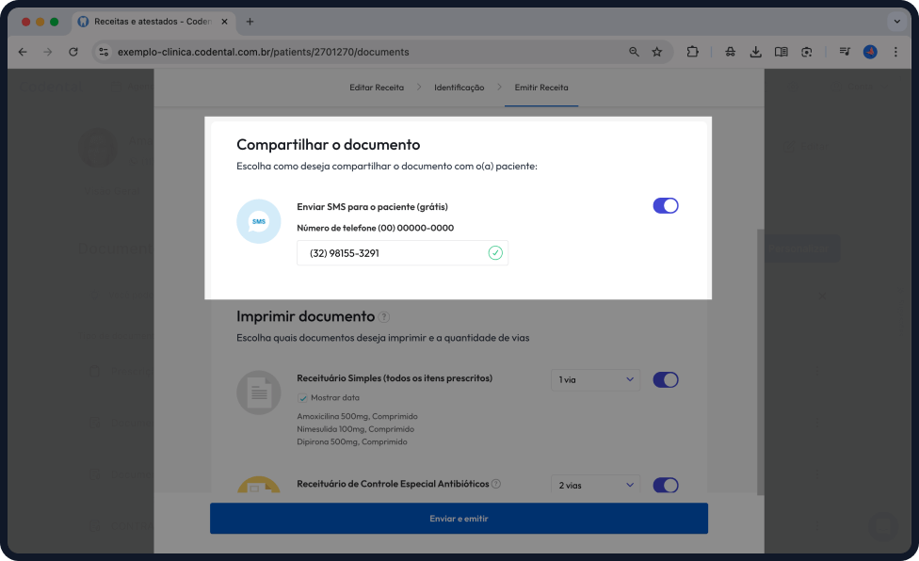The height and width of the screenshot is (561, 919).
Task: Click the phone number input field
Action: 391,253
